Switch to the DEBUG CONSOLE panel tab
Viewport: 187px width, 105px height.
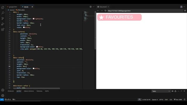29,91
